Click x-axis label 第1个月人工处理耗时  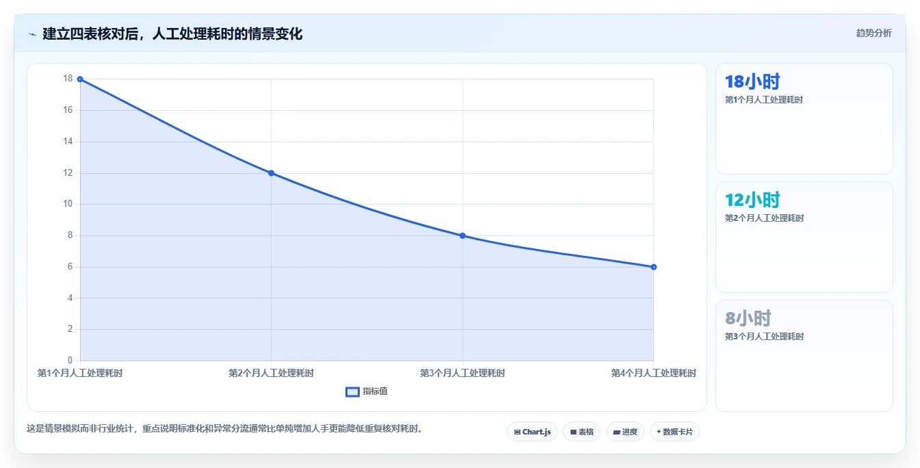point(80,374)
